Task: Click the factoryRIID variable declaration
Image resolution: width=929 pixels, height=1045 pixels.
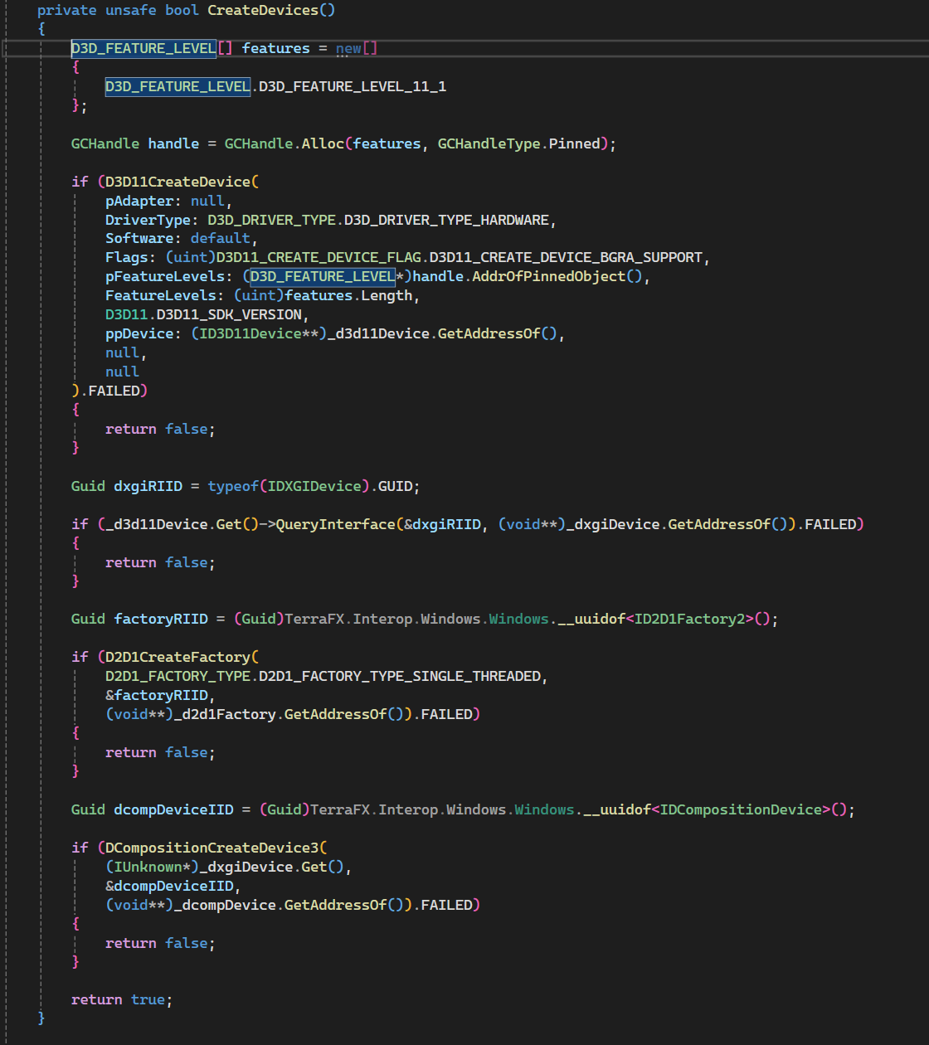Action: [161, 619]
